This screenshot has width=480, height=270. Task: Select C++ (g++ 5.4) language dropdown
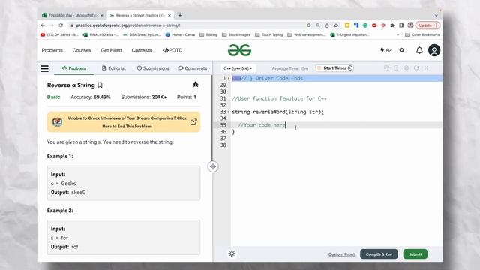(x=238, y=68)
